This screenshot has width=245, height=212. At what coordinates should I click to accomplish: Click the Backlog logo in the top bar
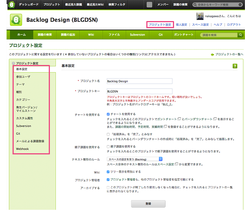pos(12,4)
